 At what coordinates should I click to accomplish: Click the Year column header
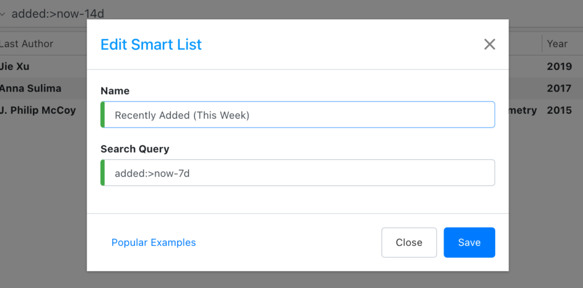pyautogui.click(x=557, y=44)
